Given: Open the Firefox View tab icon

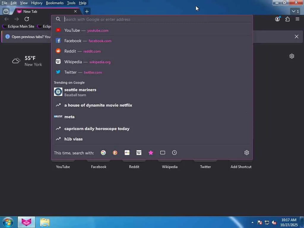Looking at the screenshot, I should [6, 12].
